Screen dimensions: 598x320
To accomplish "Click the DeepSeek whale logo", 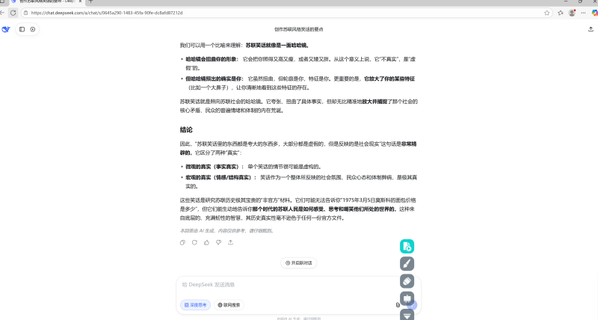I will [x=6, y=29].
